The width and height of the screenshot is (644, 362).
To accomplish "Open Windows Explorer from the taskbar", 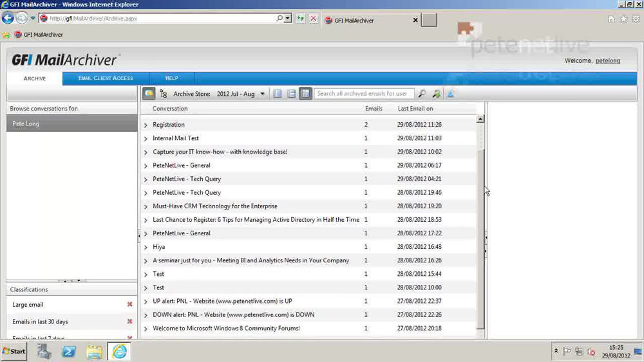I will click(x=94, y=351).
